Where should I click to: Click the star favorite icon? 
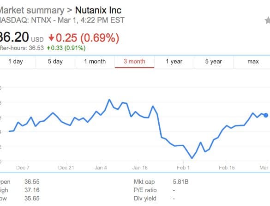tap(267, 20)
